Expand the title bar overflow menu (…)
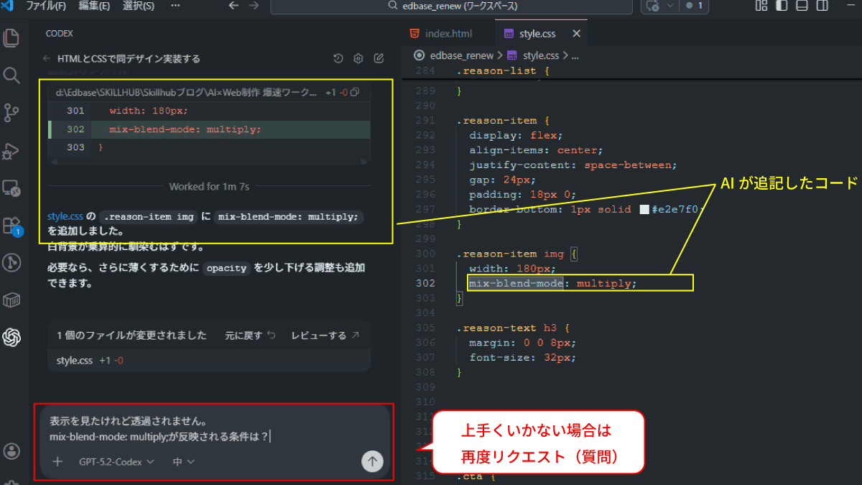The width and height of the screenshot is (862, 485). (x=176, y=6)
